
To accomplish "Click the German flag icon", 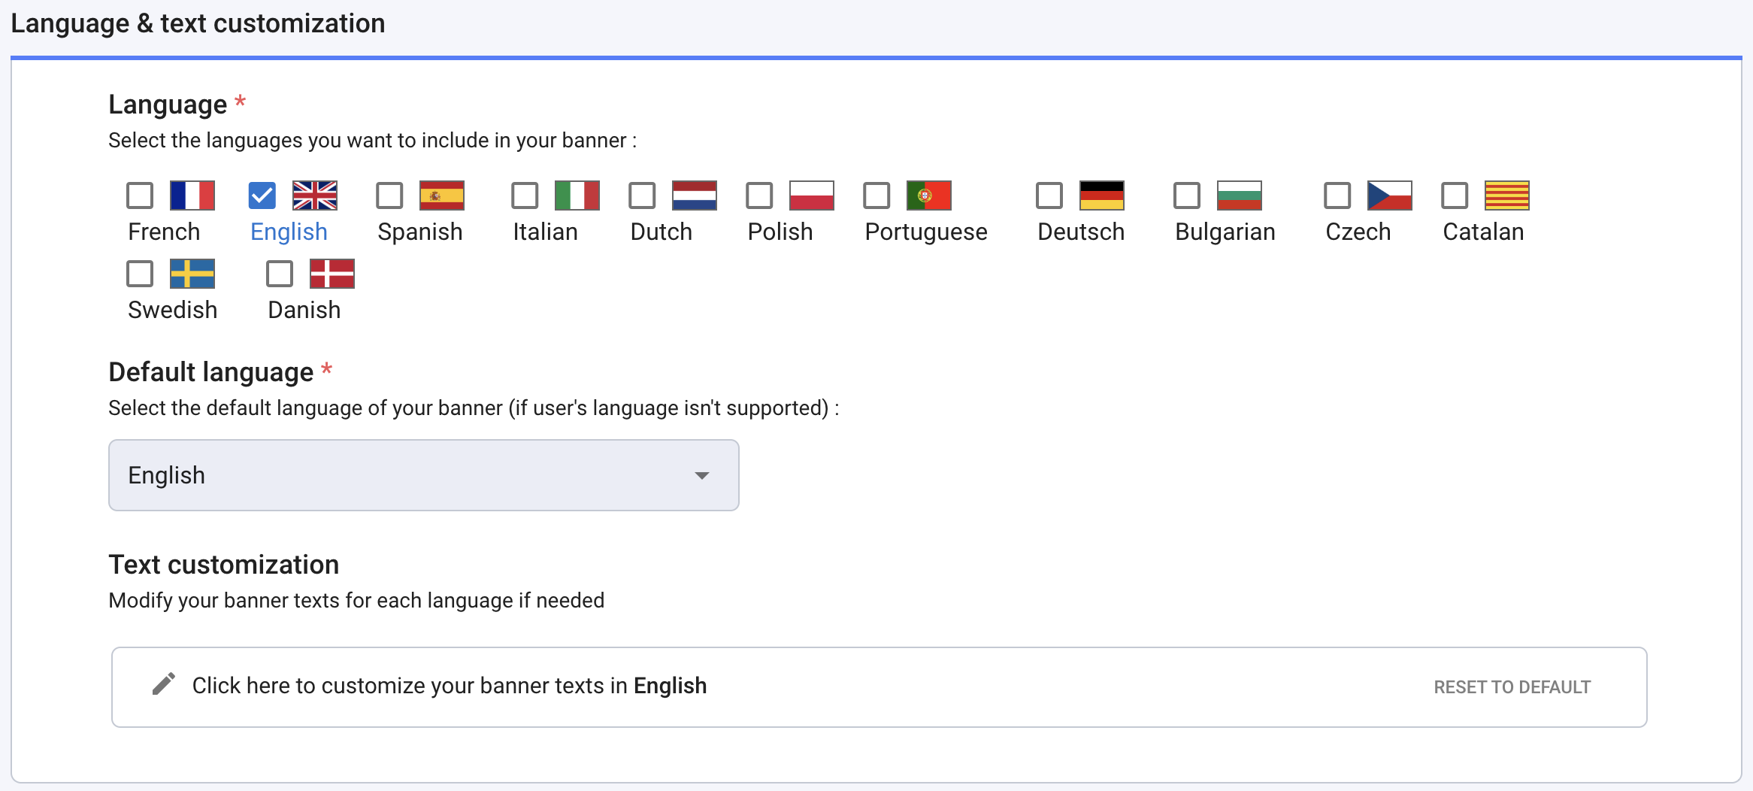I will pos(1102,196).
